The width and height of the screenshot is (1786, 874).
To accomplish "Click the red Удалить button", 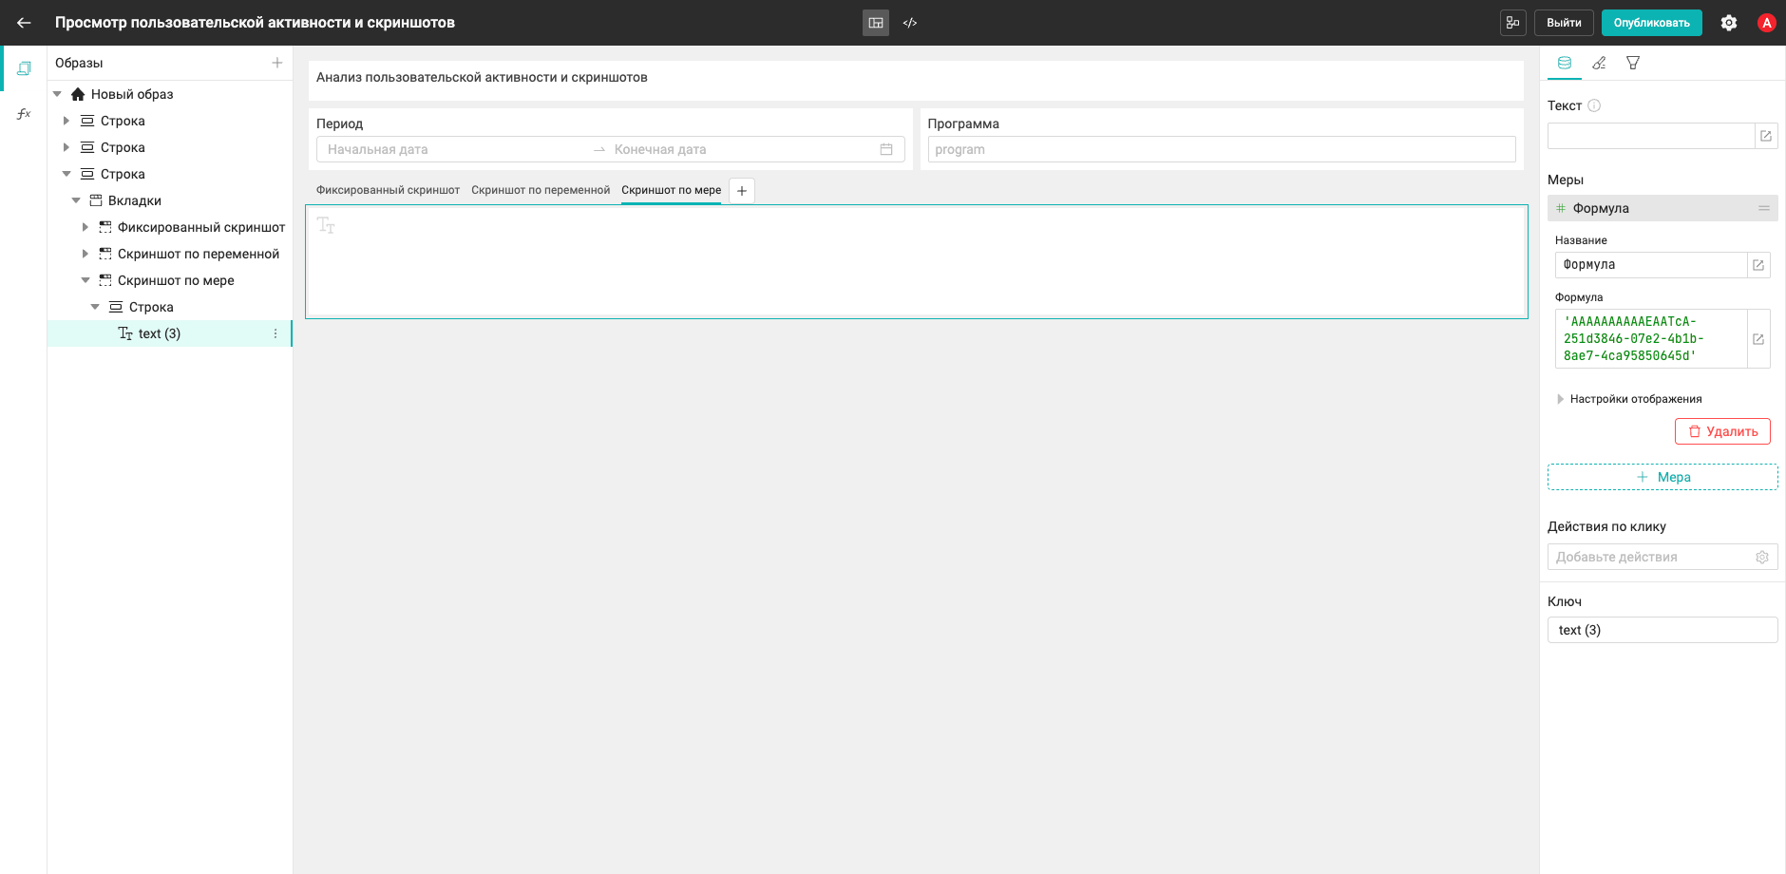I will click(1722, 431).
